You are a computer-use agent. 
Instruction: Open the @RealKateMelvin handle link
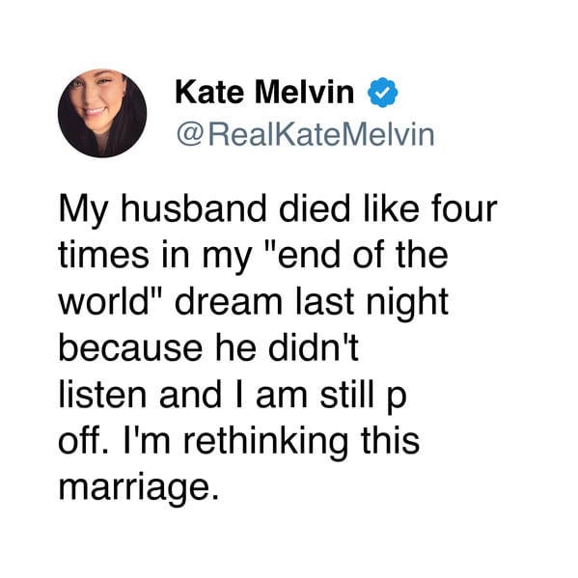(306, 134)
